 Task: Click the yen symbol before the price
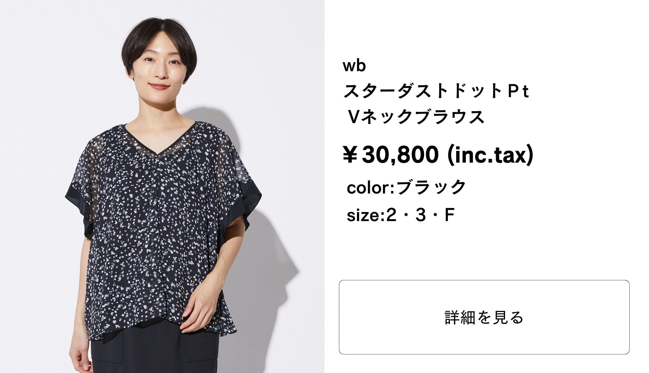click(x=350, y=155)
